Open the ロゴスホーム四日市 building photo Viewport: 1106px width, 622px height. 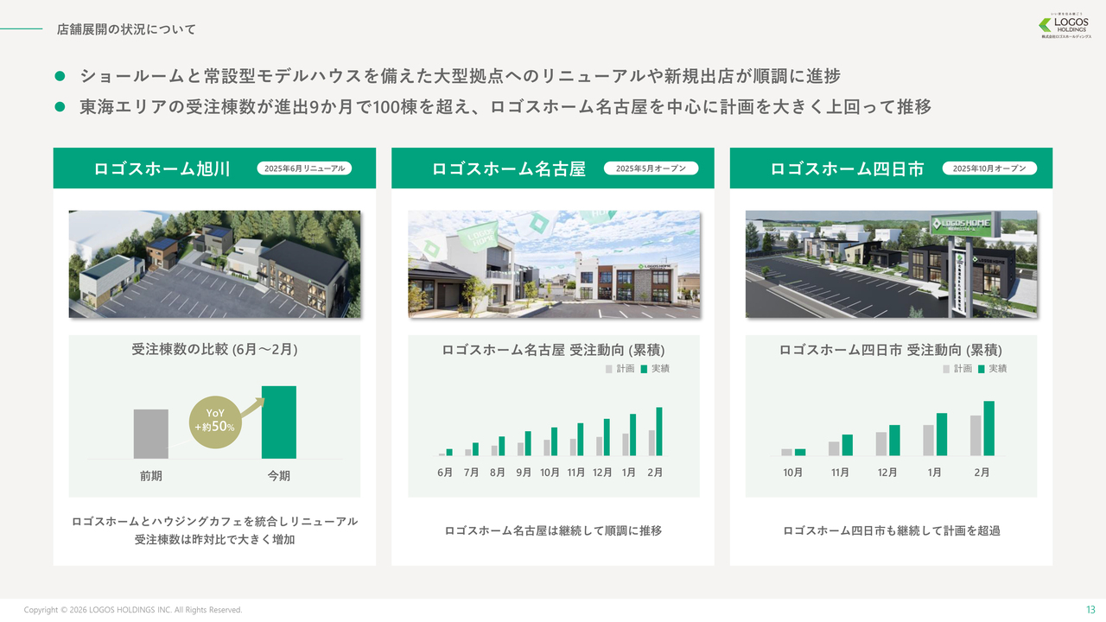[891, 264]
